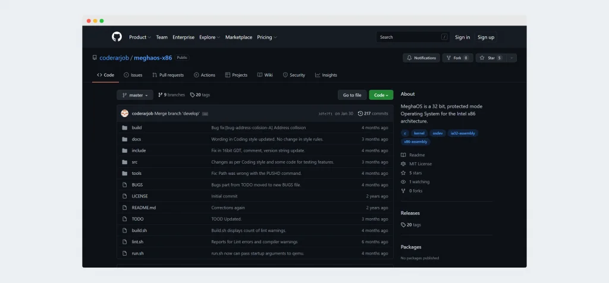Select the c topic tag
This screenshot has width=609, height=283.
coord(405,133)
